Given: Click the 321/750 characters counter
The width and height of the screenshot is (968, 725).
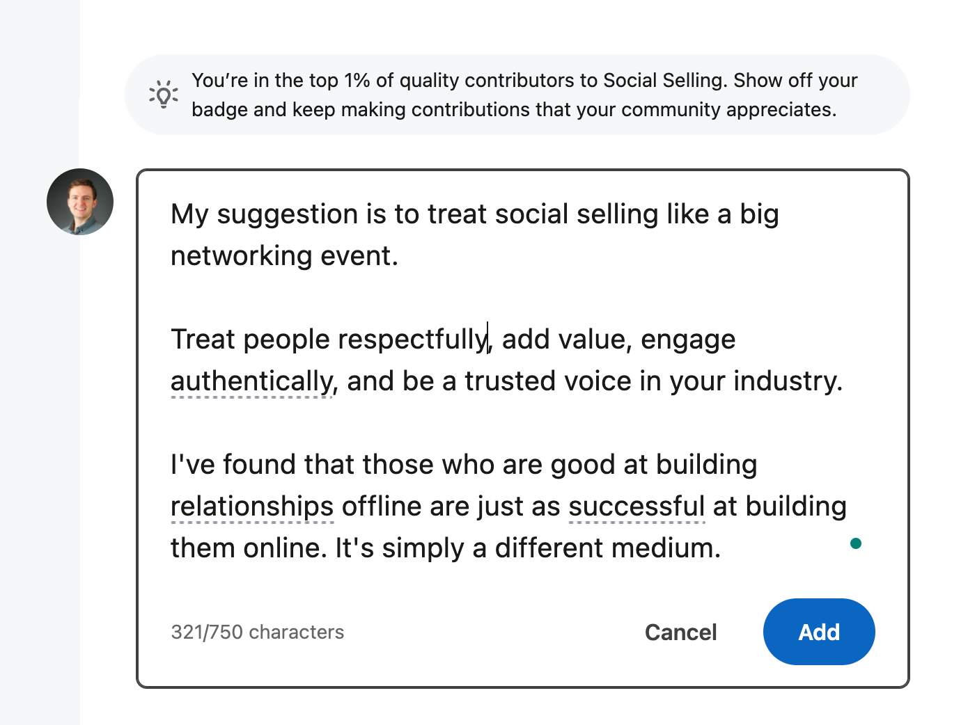Looking at the screenshot, I should tap(258, 632).
